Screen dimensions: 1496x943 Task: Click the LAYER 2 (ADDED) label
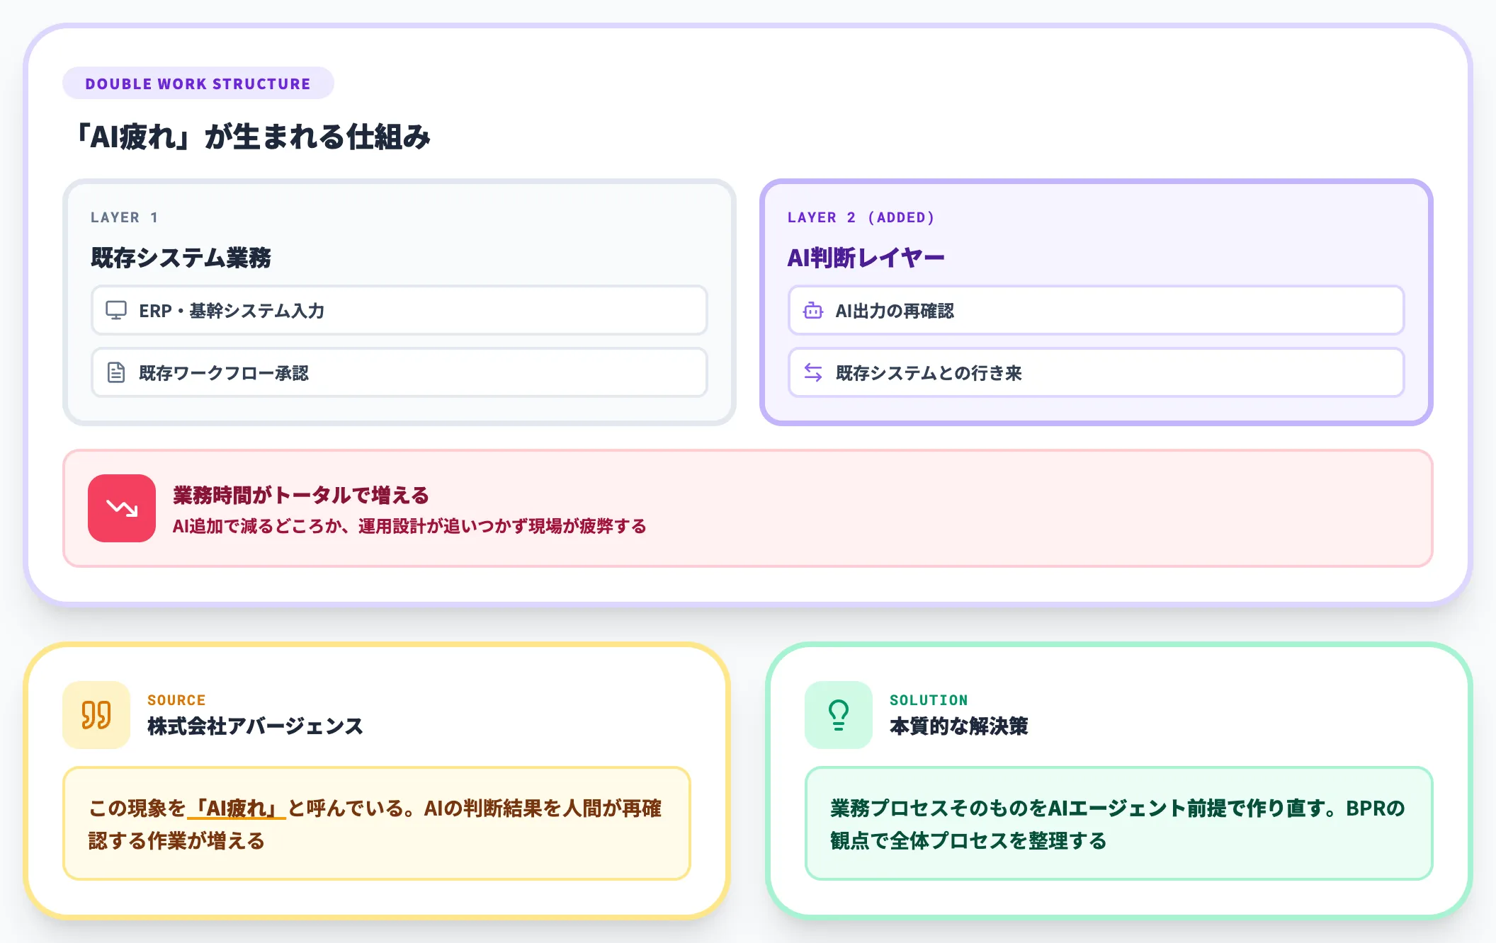point(861,217)
